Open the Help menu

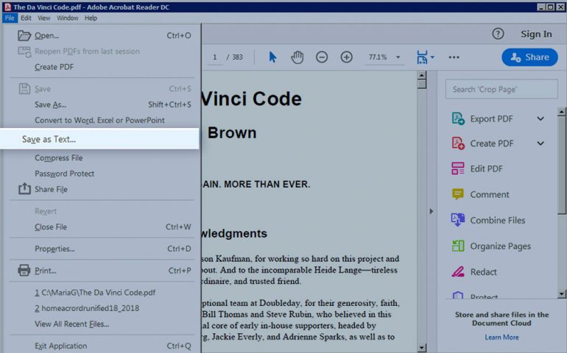click(x=91, y=18)
